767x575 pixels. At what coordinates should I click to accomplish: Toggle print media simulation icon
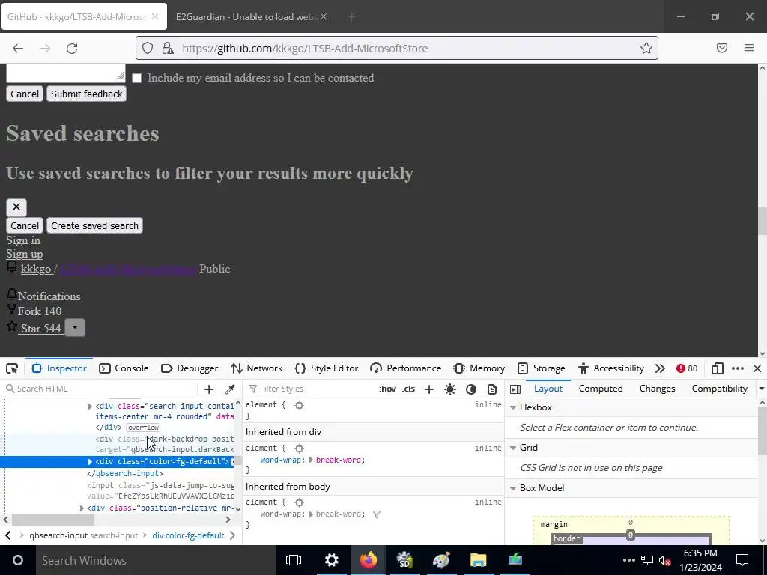pyautogui.click(x=492, y=389)
